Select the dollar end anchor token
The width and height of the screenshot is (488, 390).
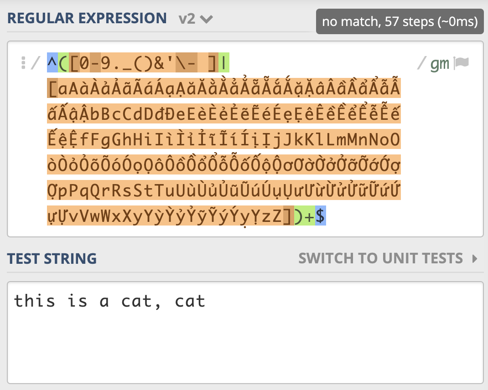321,216
